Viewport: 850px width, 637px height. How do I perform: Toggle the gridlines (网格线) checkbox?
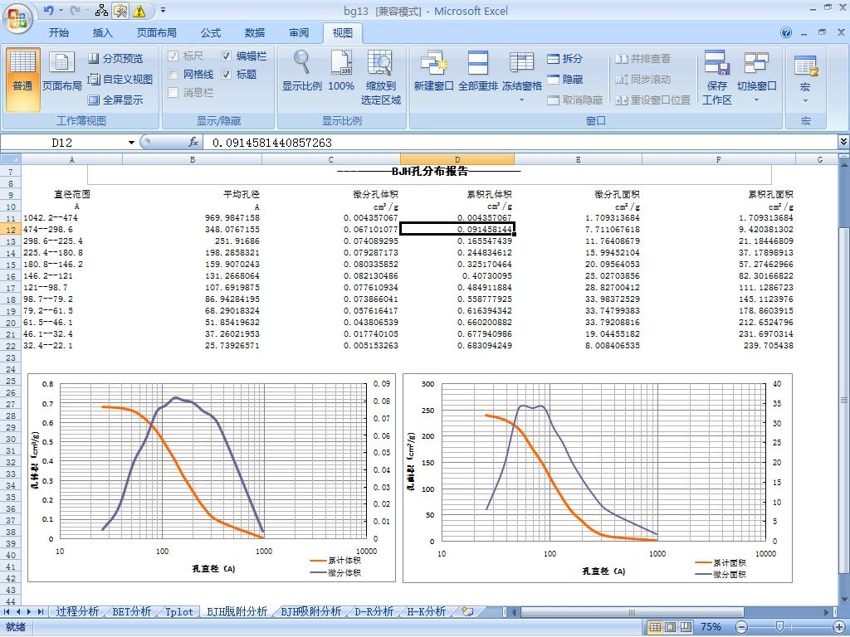pos(173,75)
